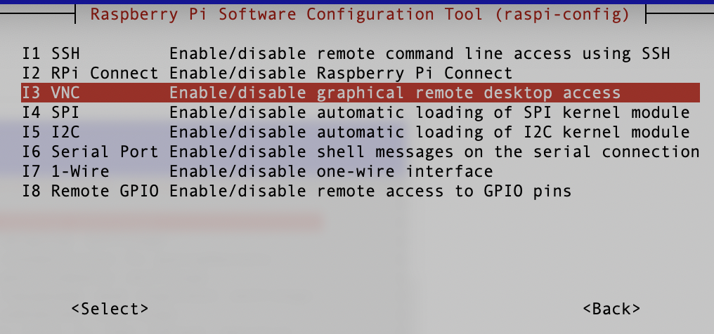This screenshot has width=714, height=334.
Task: Click SSH description about remote command line
Action: (x=420, y=53)
